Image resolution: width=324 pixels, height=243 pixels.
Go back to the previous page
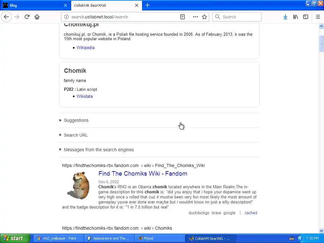point(6,17)
